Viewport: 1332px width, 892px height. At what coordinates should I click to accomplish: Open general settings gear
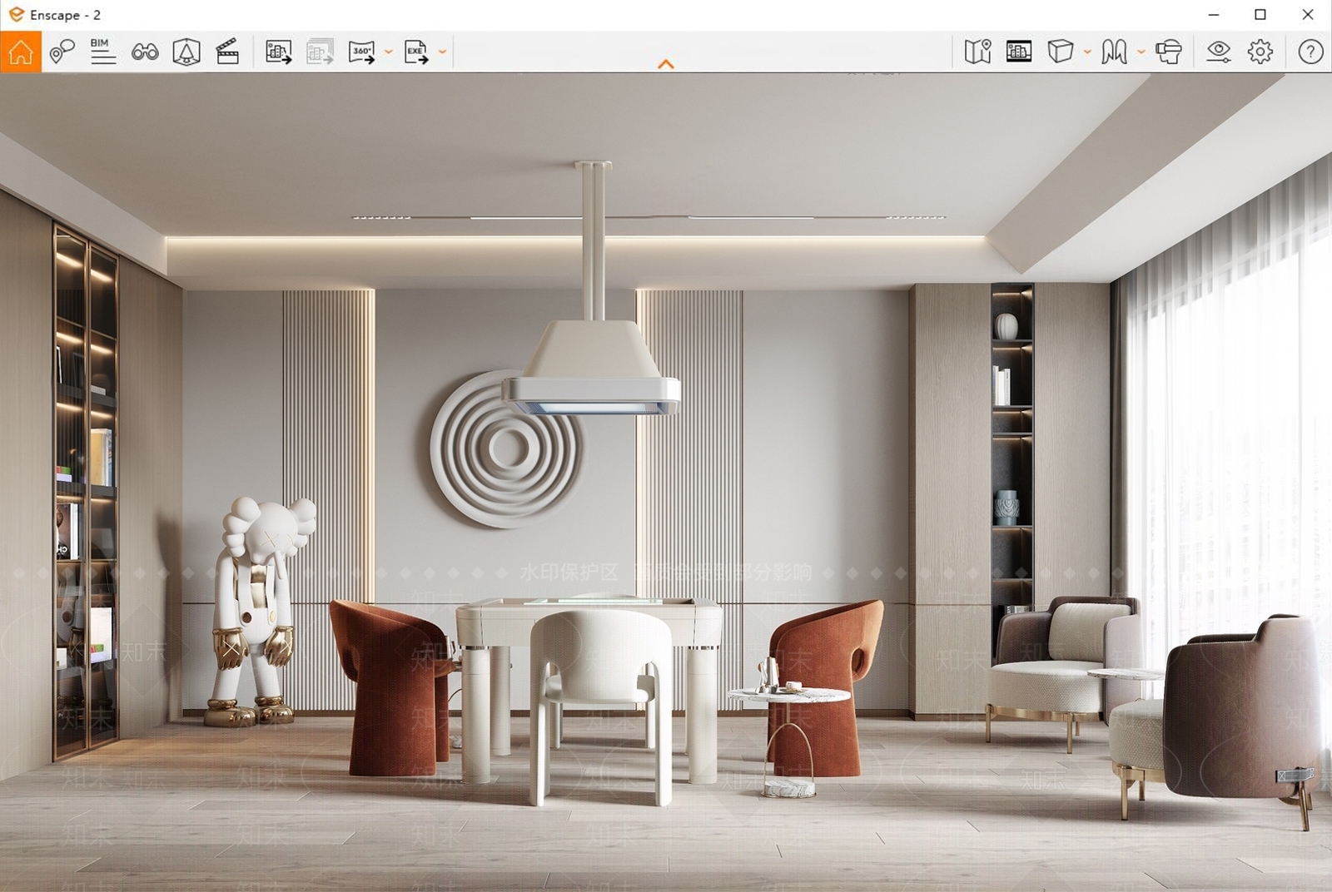point(1260,52)
